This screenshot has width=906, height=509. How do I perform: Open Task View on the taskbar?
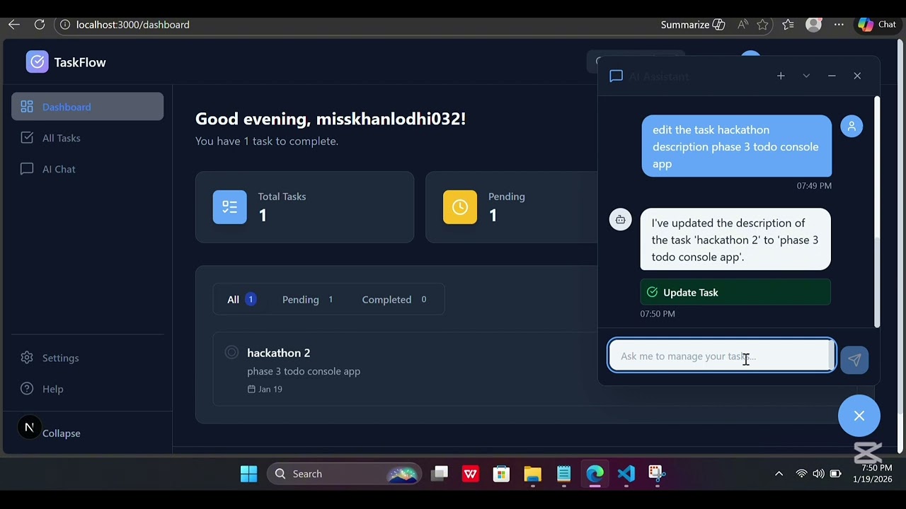[x=440, y=474]
